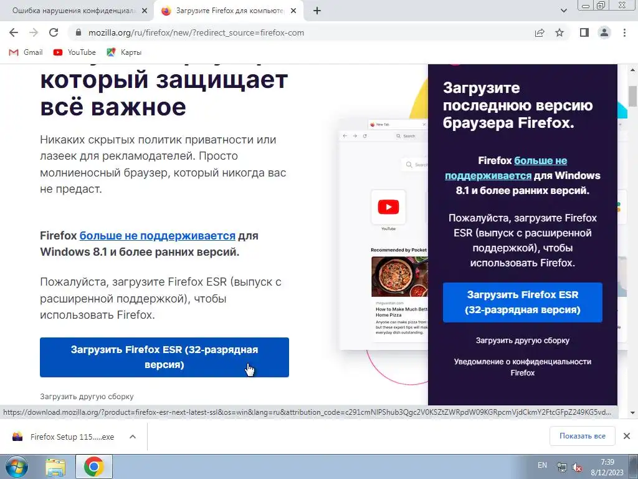Open the taskbar clock and date

[607, 467]
